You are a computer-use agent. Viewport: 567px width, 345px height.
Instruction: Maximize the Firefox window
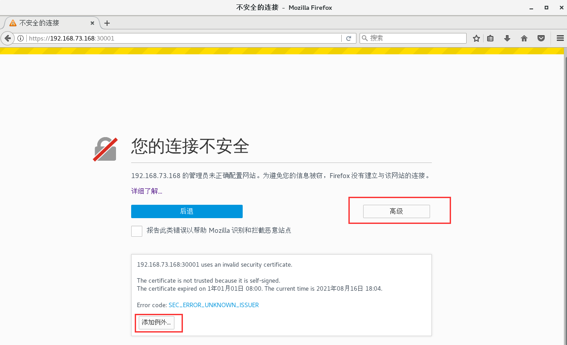(546, 8)
